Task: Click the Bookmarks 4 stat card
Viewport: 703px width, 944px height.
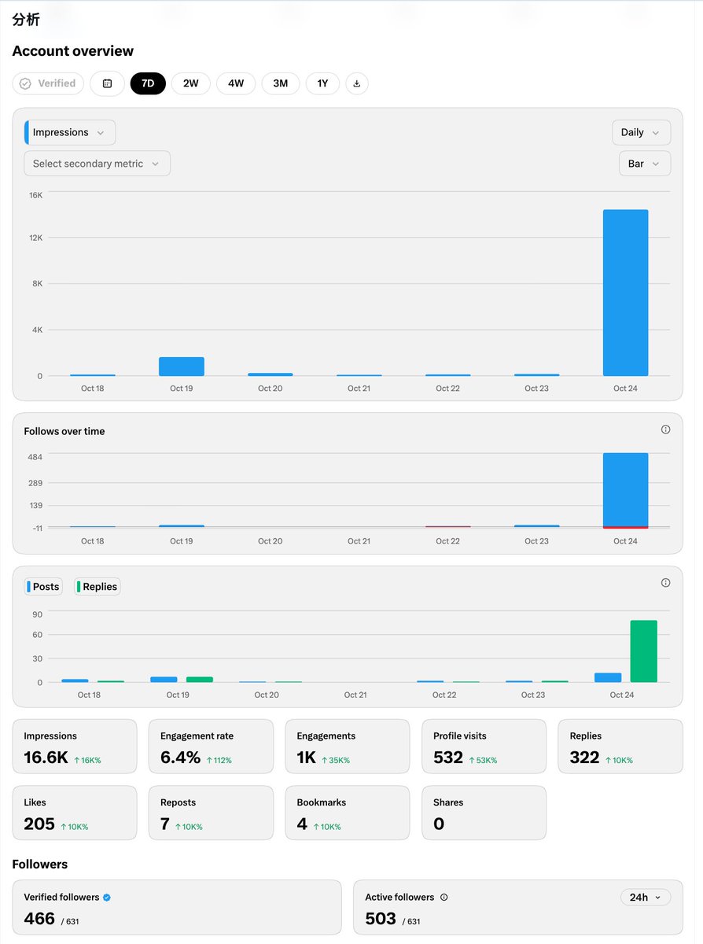Action: pyautogui.click(x=348, y=813)
